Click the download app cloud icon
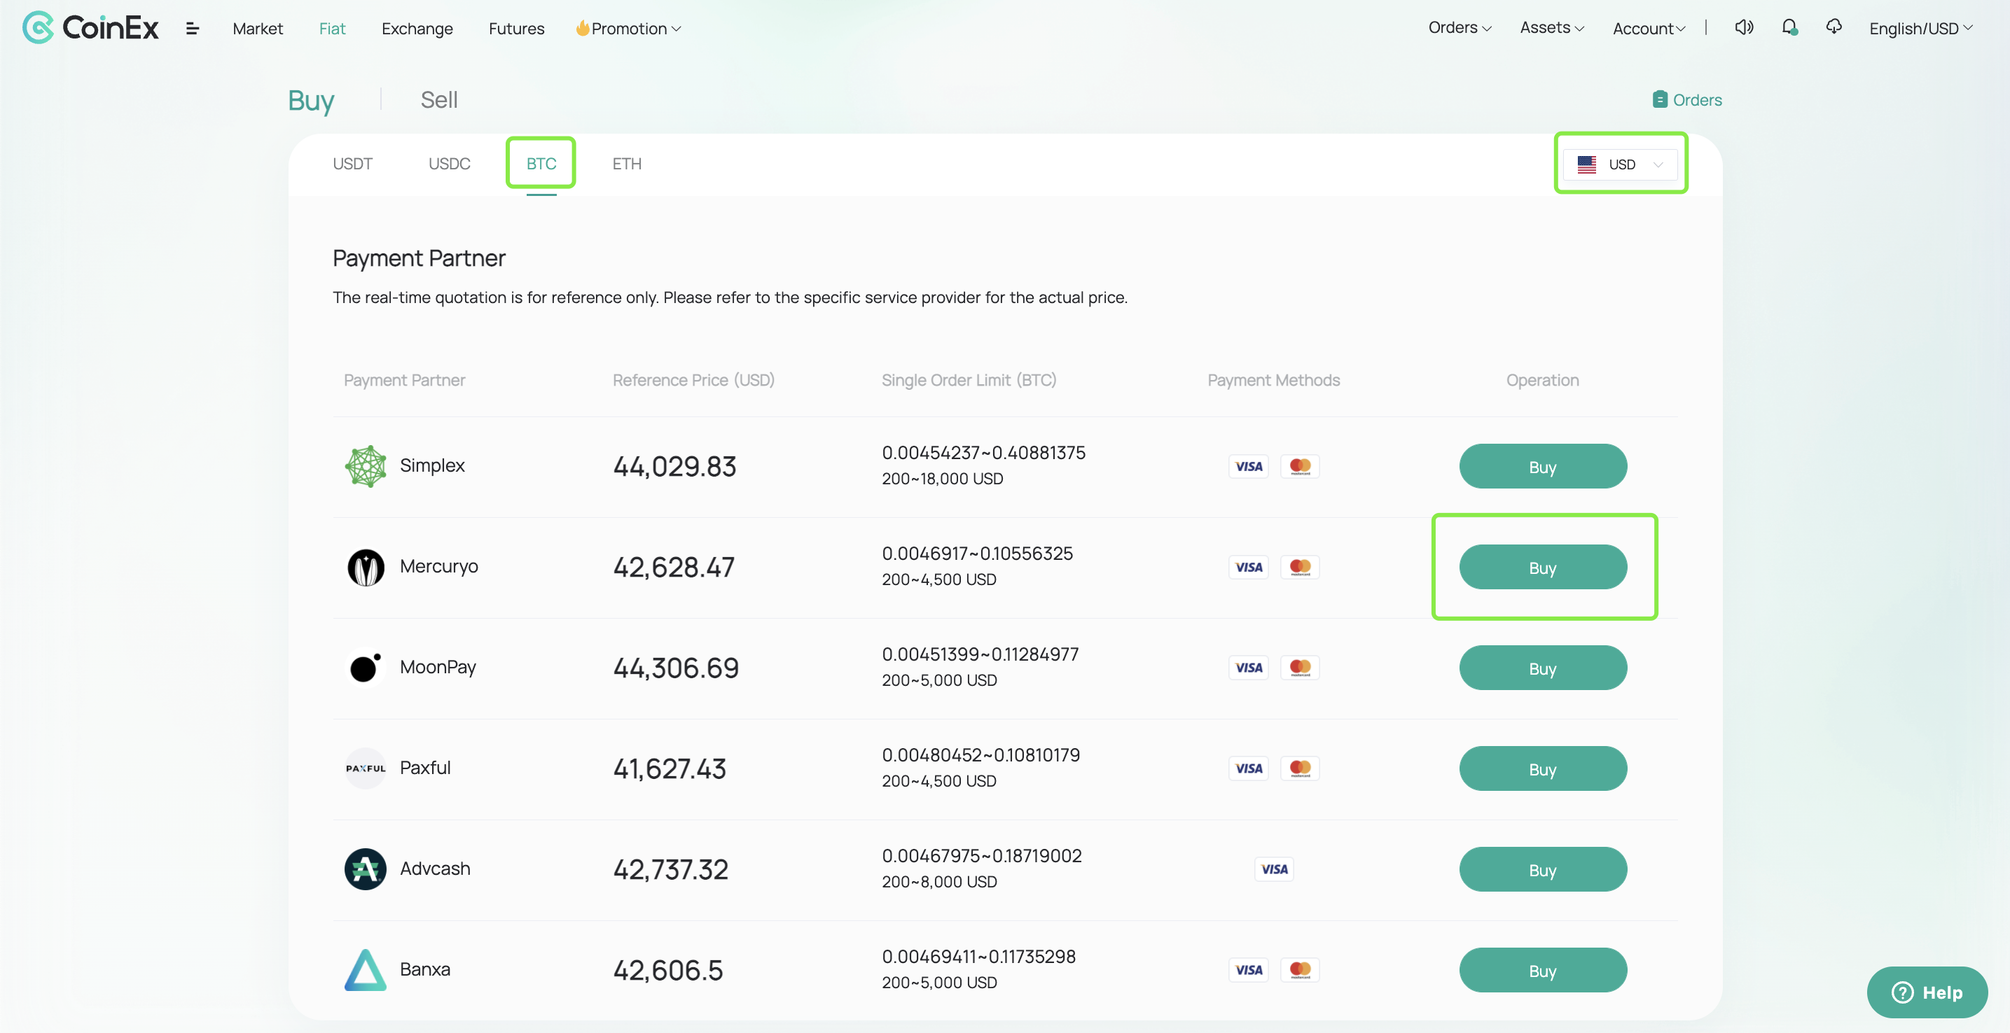This screenshot has width=2010, height=1033. coord(1834,27)
